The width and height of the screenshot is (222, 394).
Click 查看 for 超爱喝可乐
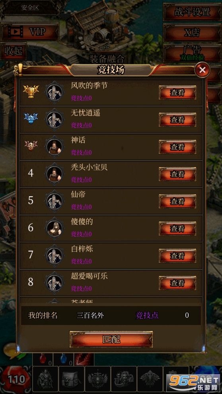click(177, 283)
